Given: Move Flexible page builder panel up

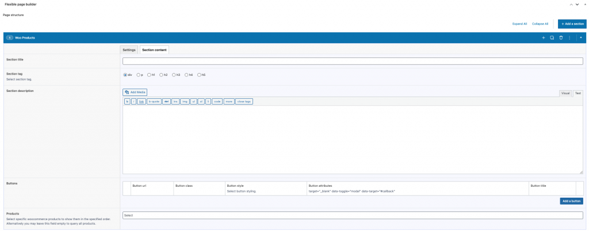Looking at the screenshot, I should [571, 5].
